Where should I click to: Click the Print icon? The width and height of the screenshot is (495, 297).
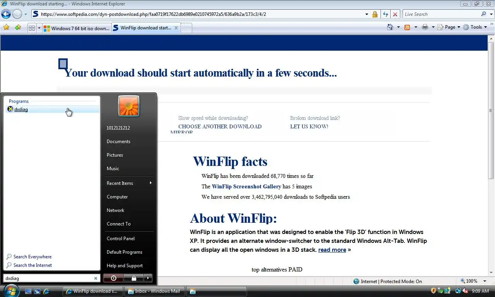pos(425,27)
